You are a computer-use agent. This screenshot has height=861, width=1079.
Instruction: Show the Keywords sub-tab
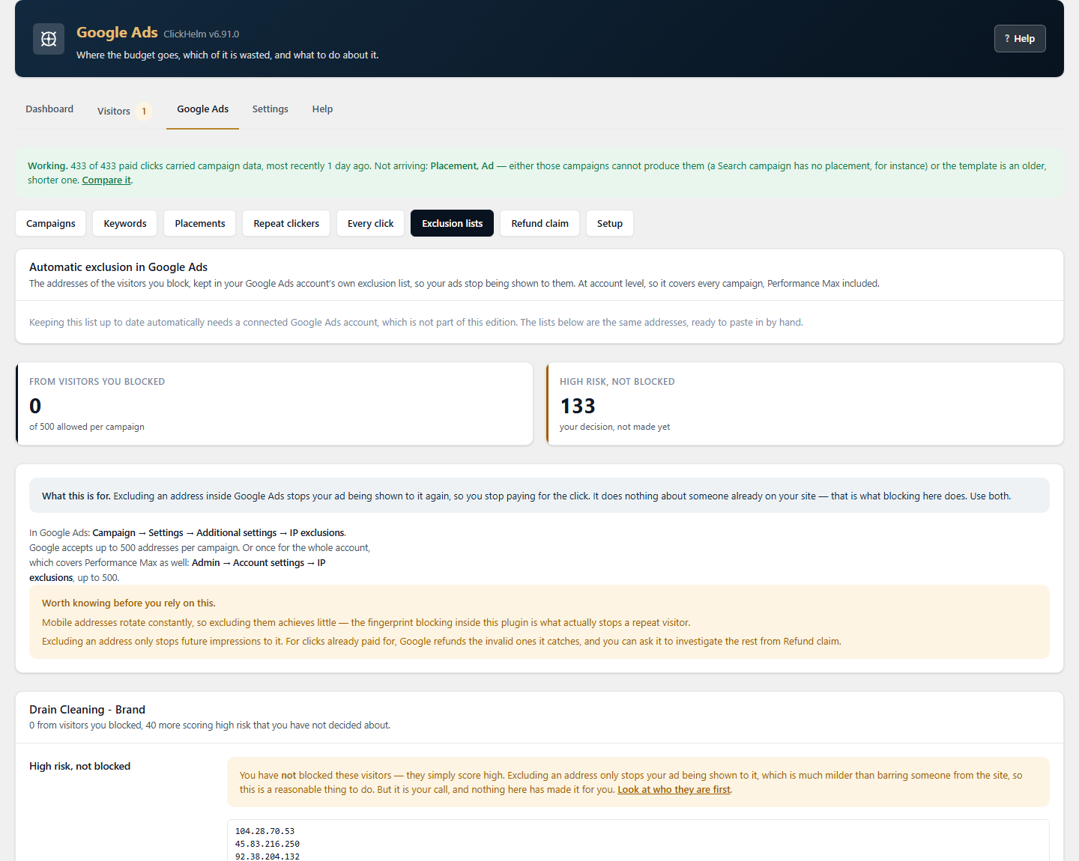tap(125, 223)
